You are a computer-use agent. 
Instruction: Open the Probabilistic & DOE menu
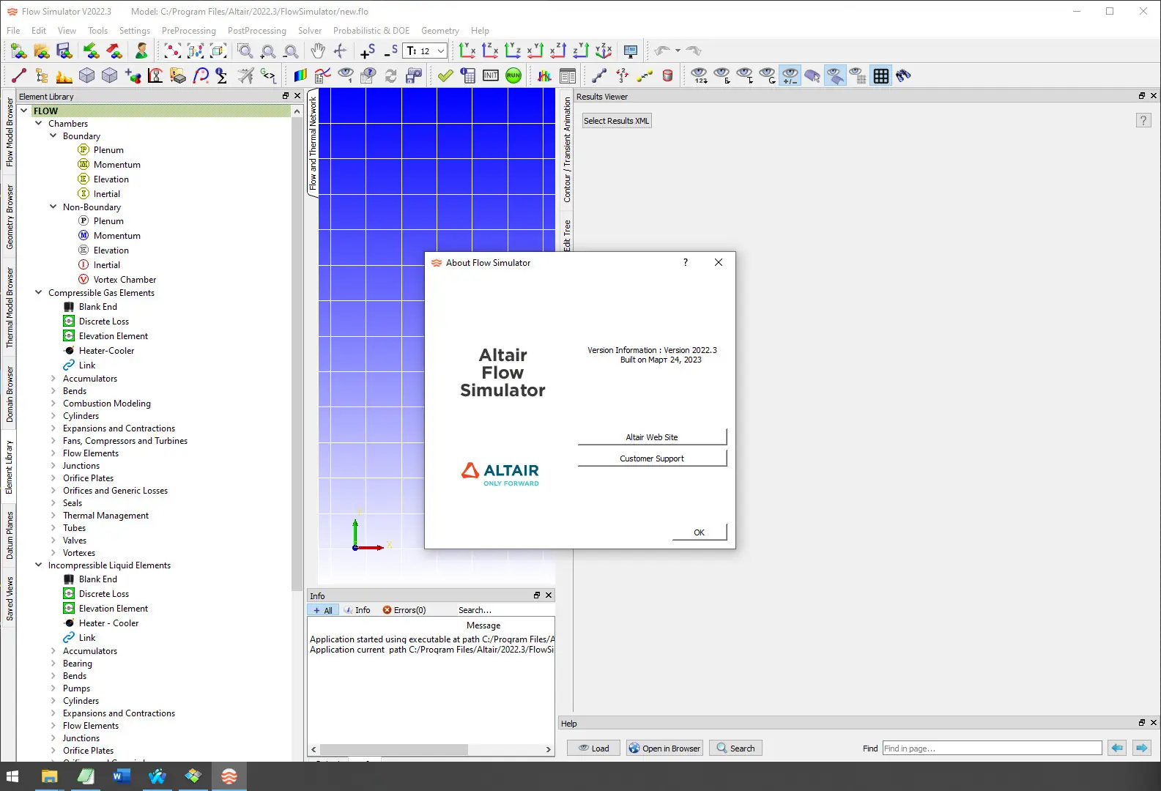tap(371, 31)
